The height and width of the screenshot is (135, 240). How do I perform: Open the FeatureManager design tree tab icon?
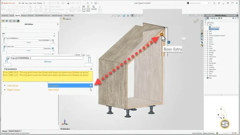tap(3, 21)
